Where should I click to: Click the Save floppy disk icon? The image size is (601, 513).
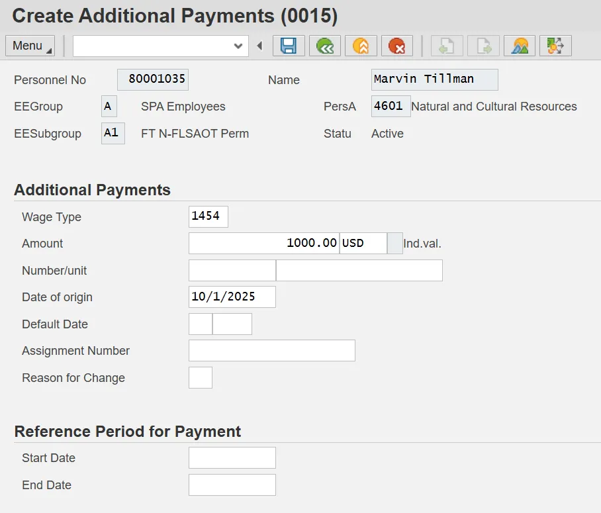(x=289, y=46)
